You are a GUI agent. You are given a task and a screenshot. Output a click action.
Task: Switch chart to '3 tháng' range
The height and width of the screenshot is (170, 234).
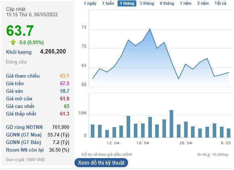click(x=147, y=3)
